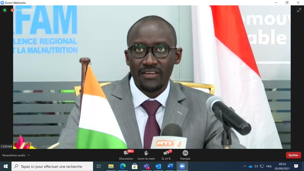Open Microsoft Store from taskbar
Image resolution: width=304 pixels, height=171 pixels.
tap(135, 166)
